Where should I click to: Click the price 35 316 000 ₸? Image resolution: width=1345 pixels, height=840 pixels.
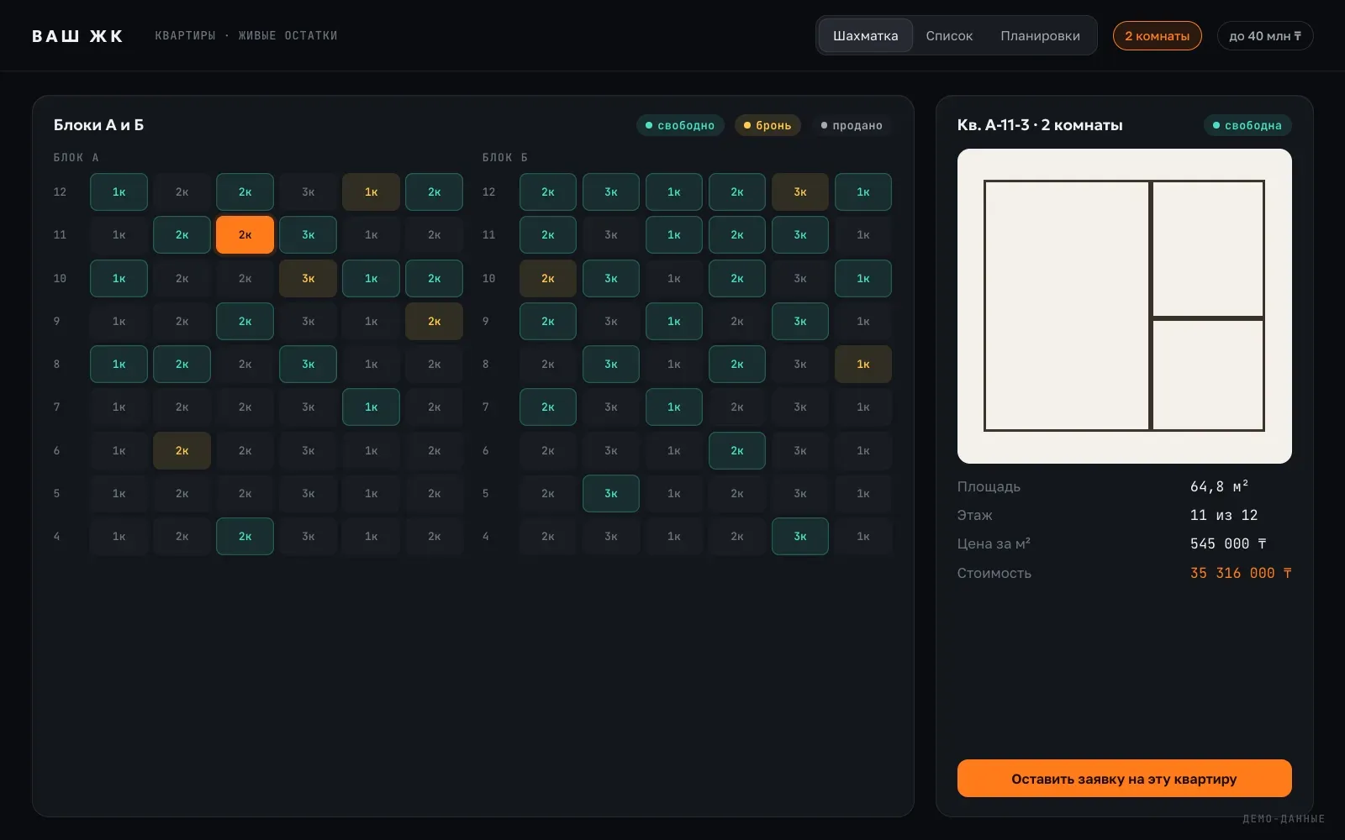[x=1241, y=573]
